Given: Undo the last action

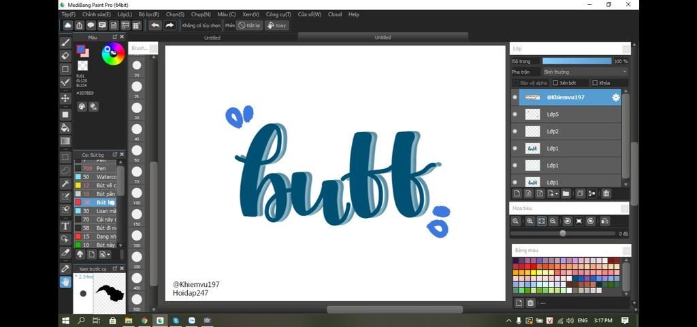Looking at the screenshot, I should point(155,25).
